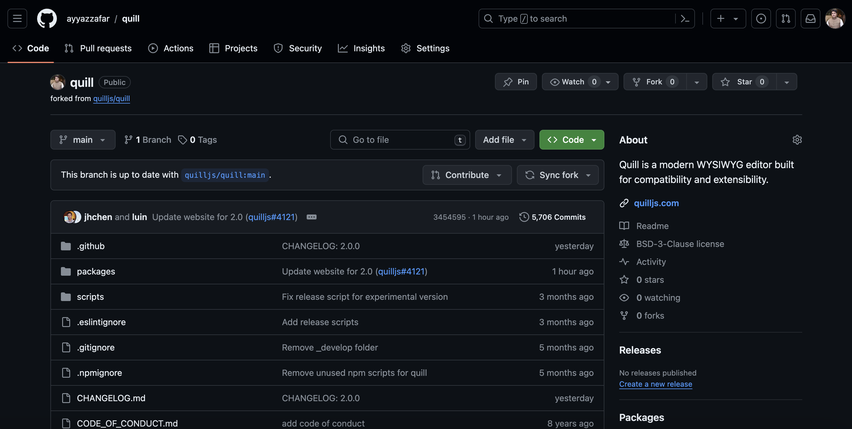Viewport: 852px width, 429px height.
Task: Open the pull requests header icon
Action: click(786, 19)
